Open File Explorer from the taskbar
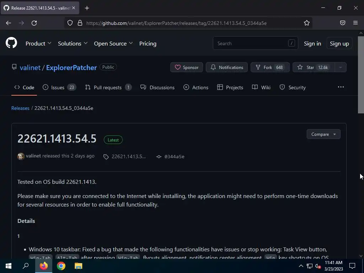The height and width of the screenshot is (273, 364). point(79,266)
